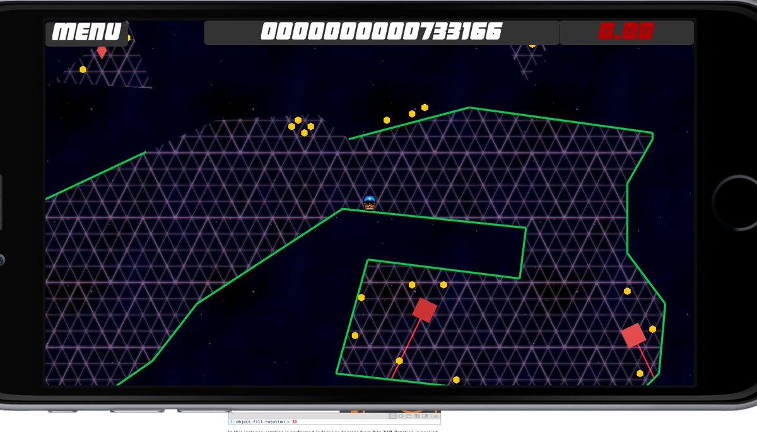Click the code line object.fill.rotation = 30
The image size is (757, 432).
[x=266, y=421]
